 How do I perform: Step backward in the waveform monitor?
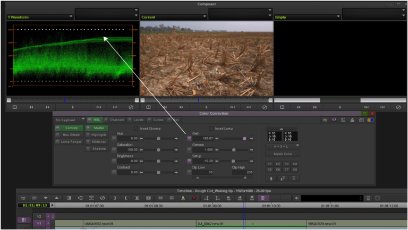point(31,107)
